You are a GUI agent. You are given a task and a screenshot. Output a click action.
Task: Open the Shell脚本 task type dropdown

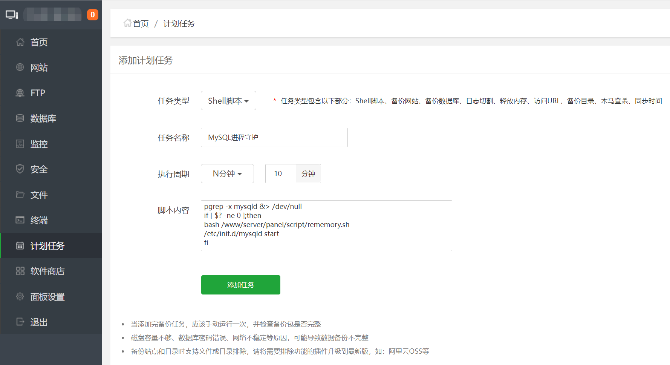(228, 100)
